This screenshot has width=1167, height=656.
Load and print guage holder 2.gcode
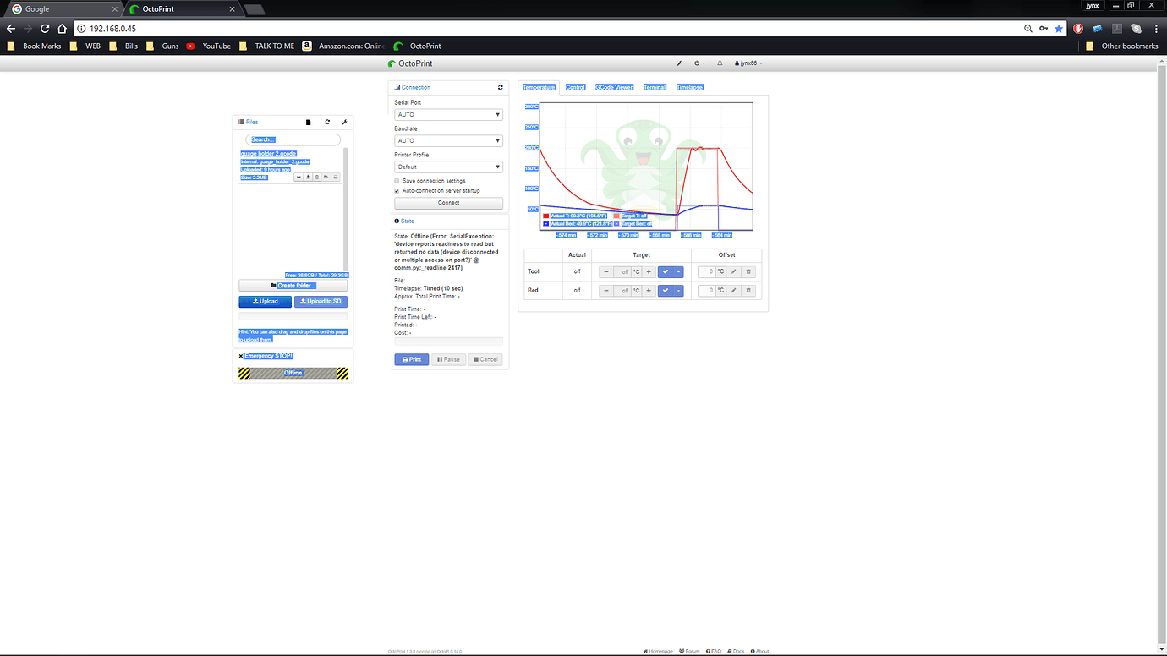[x=336, y=177]
